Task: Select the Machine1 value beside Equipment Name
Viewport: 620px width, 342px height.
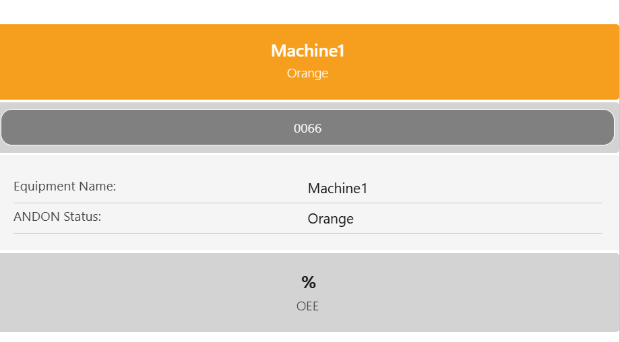Action: pos(338,189)
